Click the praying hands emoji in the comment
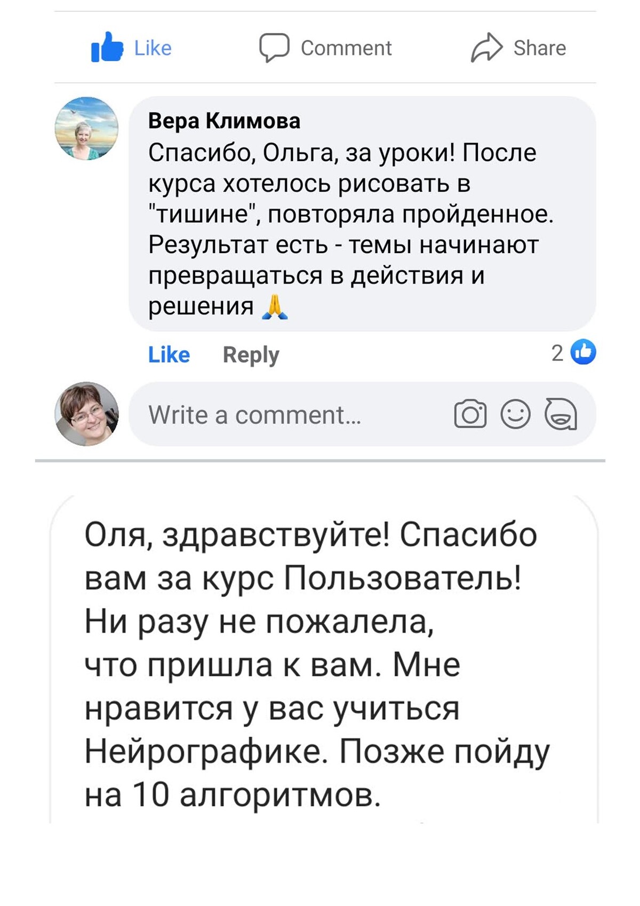 275,307
